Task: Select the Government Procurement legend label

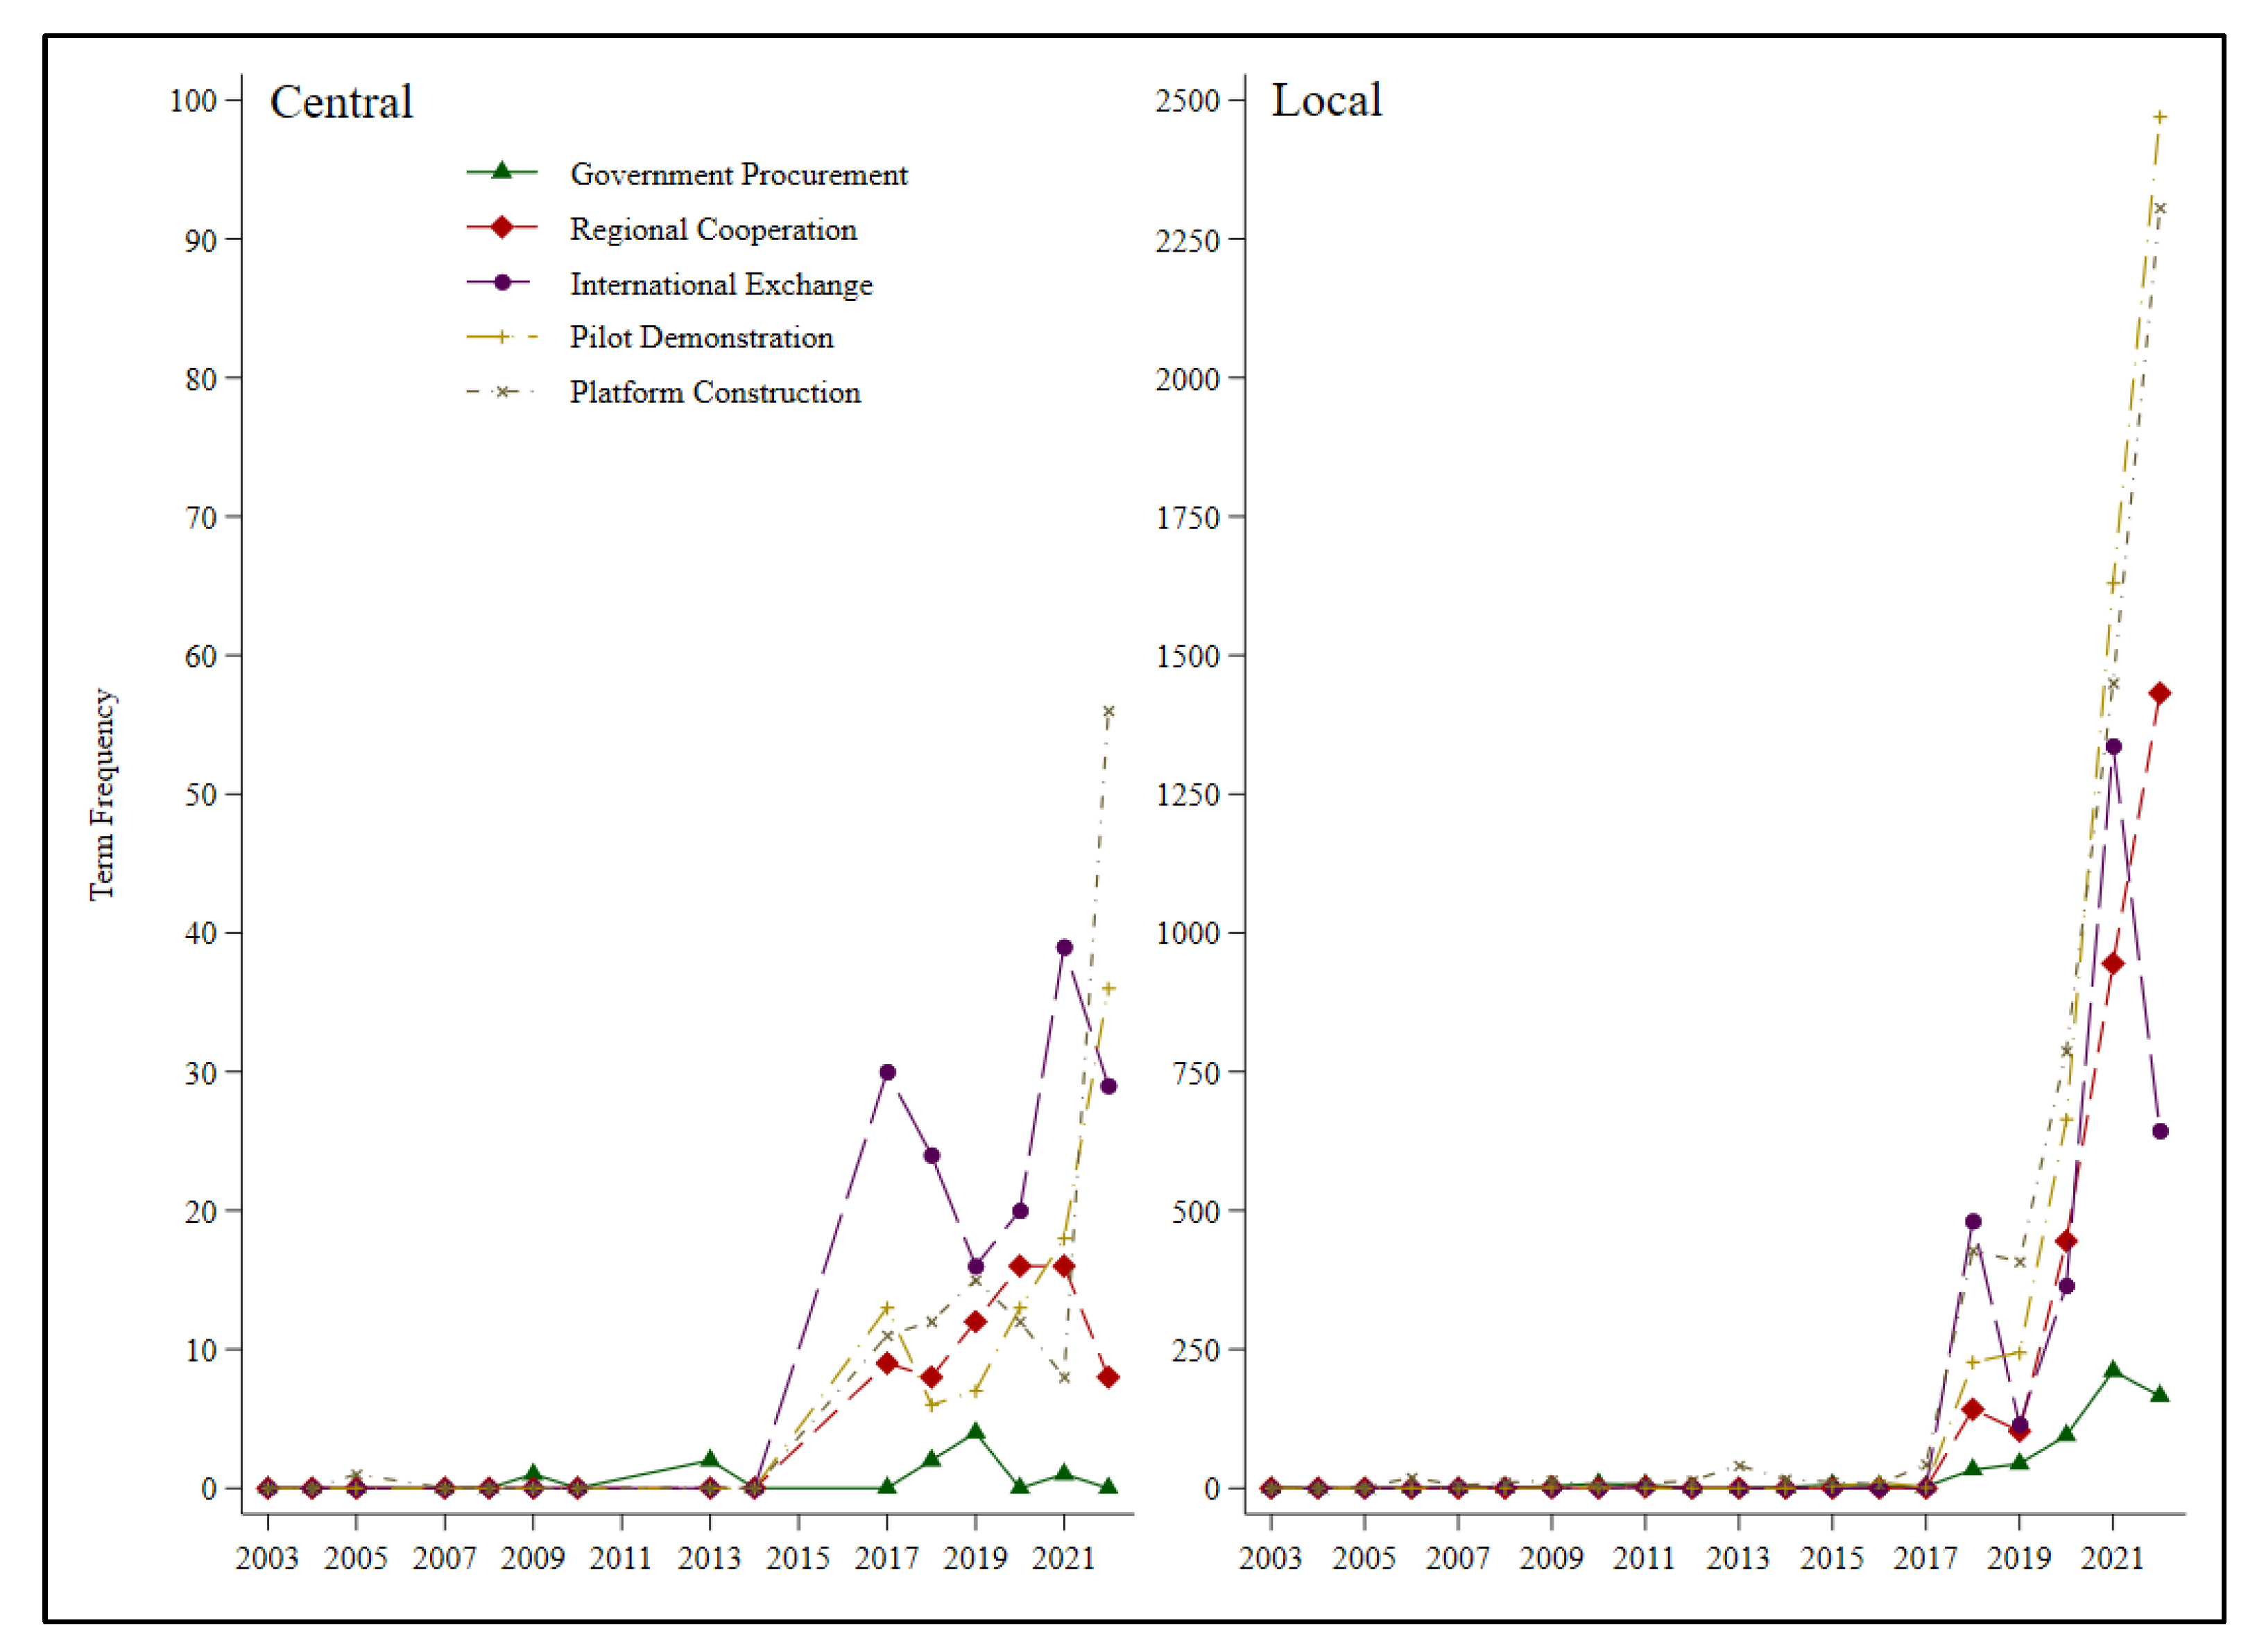Action: point(738,174)
